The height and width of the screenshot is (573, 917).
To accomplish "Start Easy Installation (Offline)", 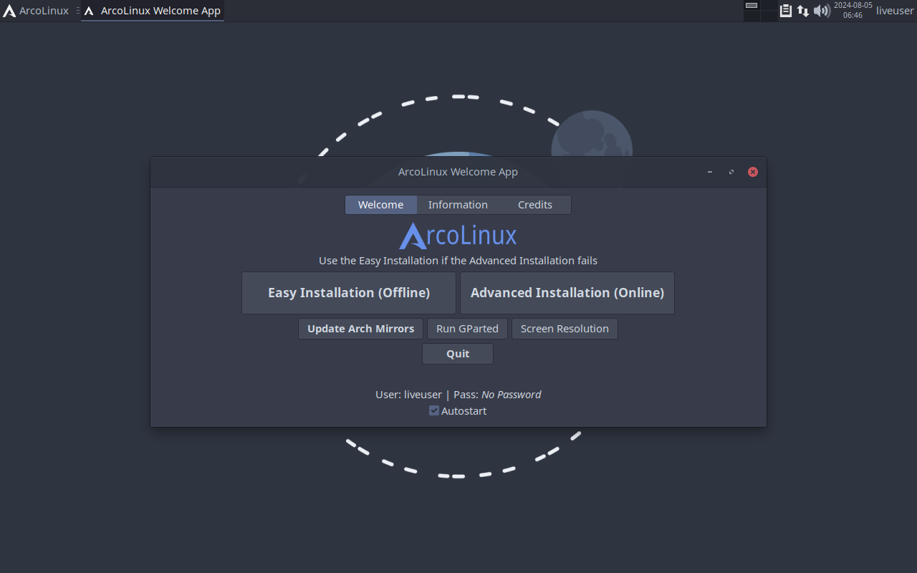I will click(x=349, y=293).
